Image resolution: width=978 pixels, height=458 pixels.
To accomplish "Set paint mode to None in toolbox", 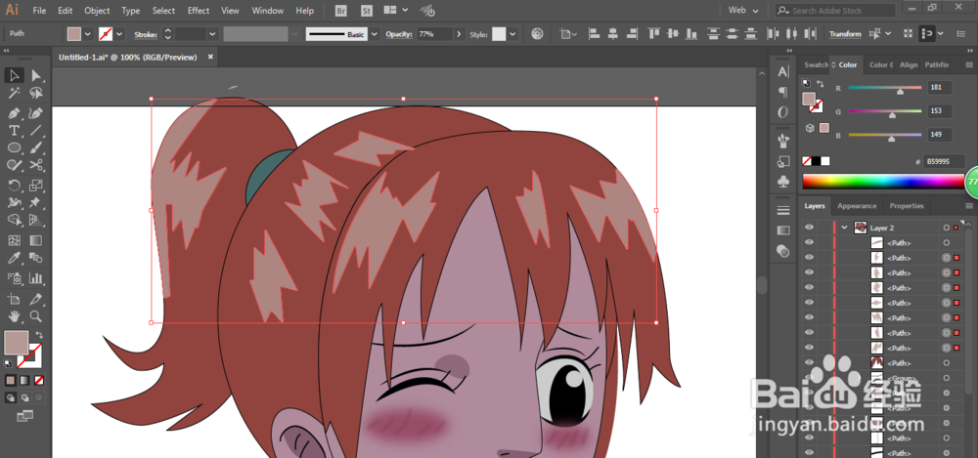I will (39, 380).
